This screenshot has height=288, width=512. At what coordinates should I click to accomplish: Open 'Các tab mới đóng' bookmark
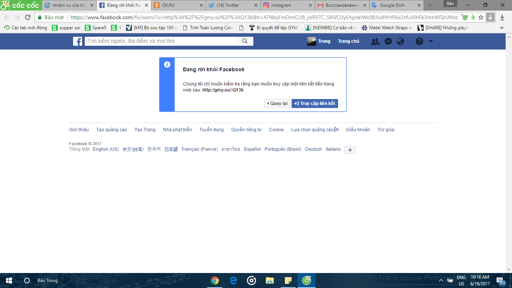(x=25, y=28)
